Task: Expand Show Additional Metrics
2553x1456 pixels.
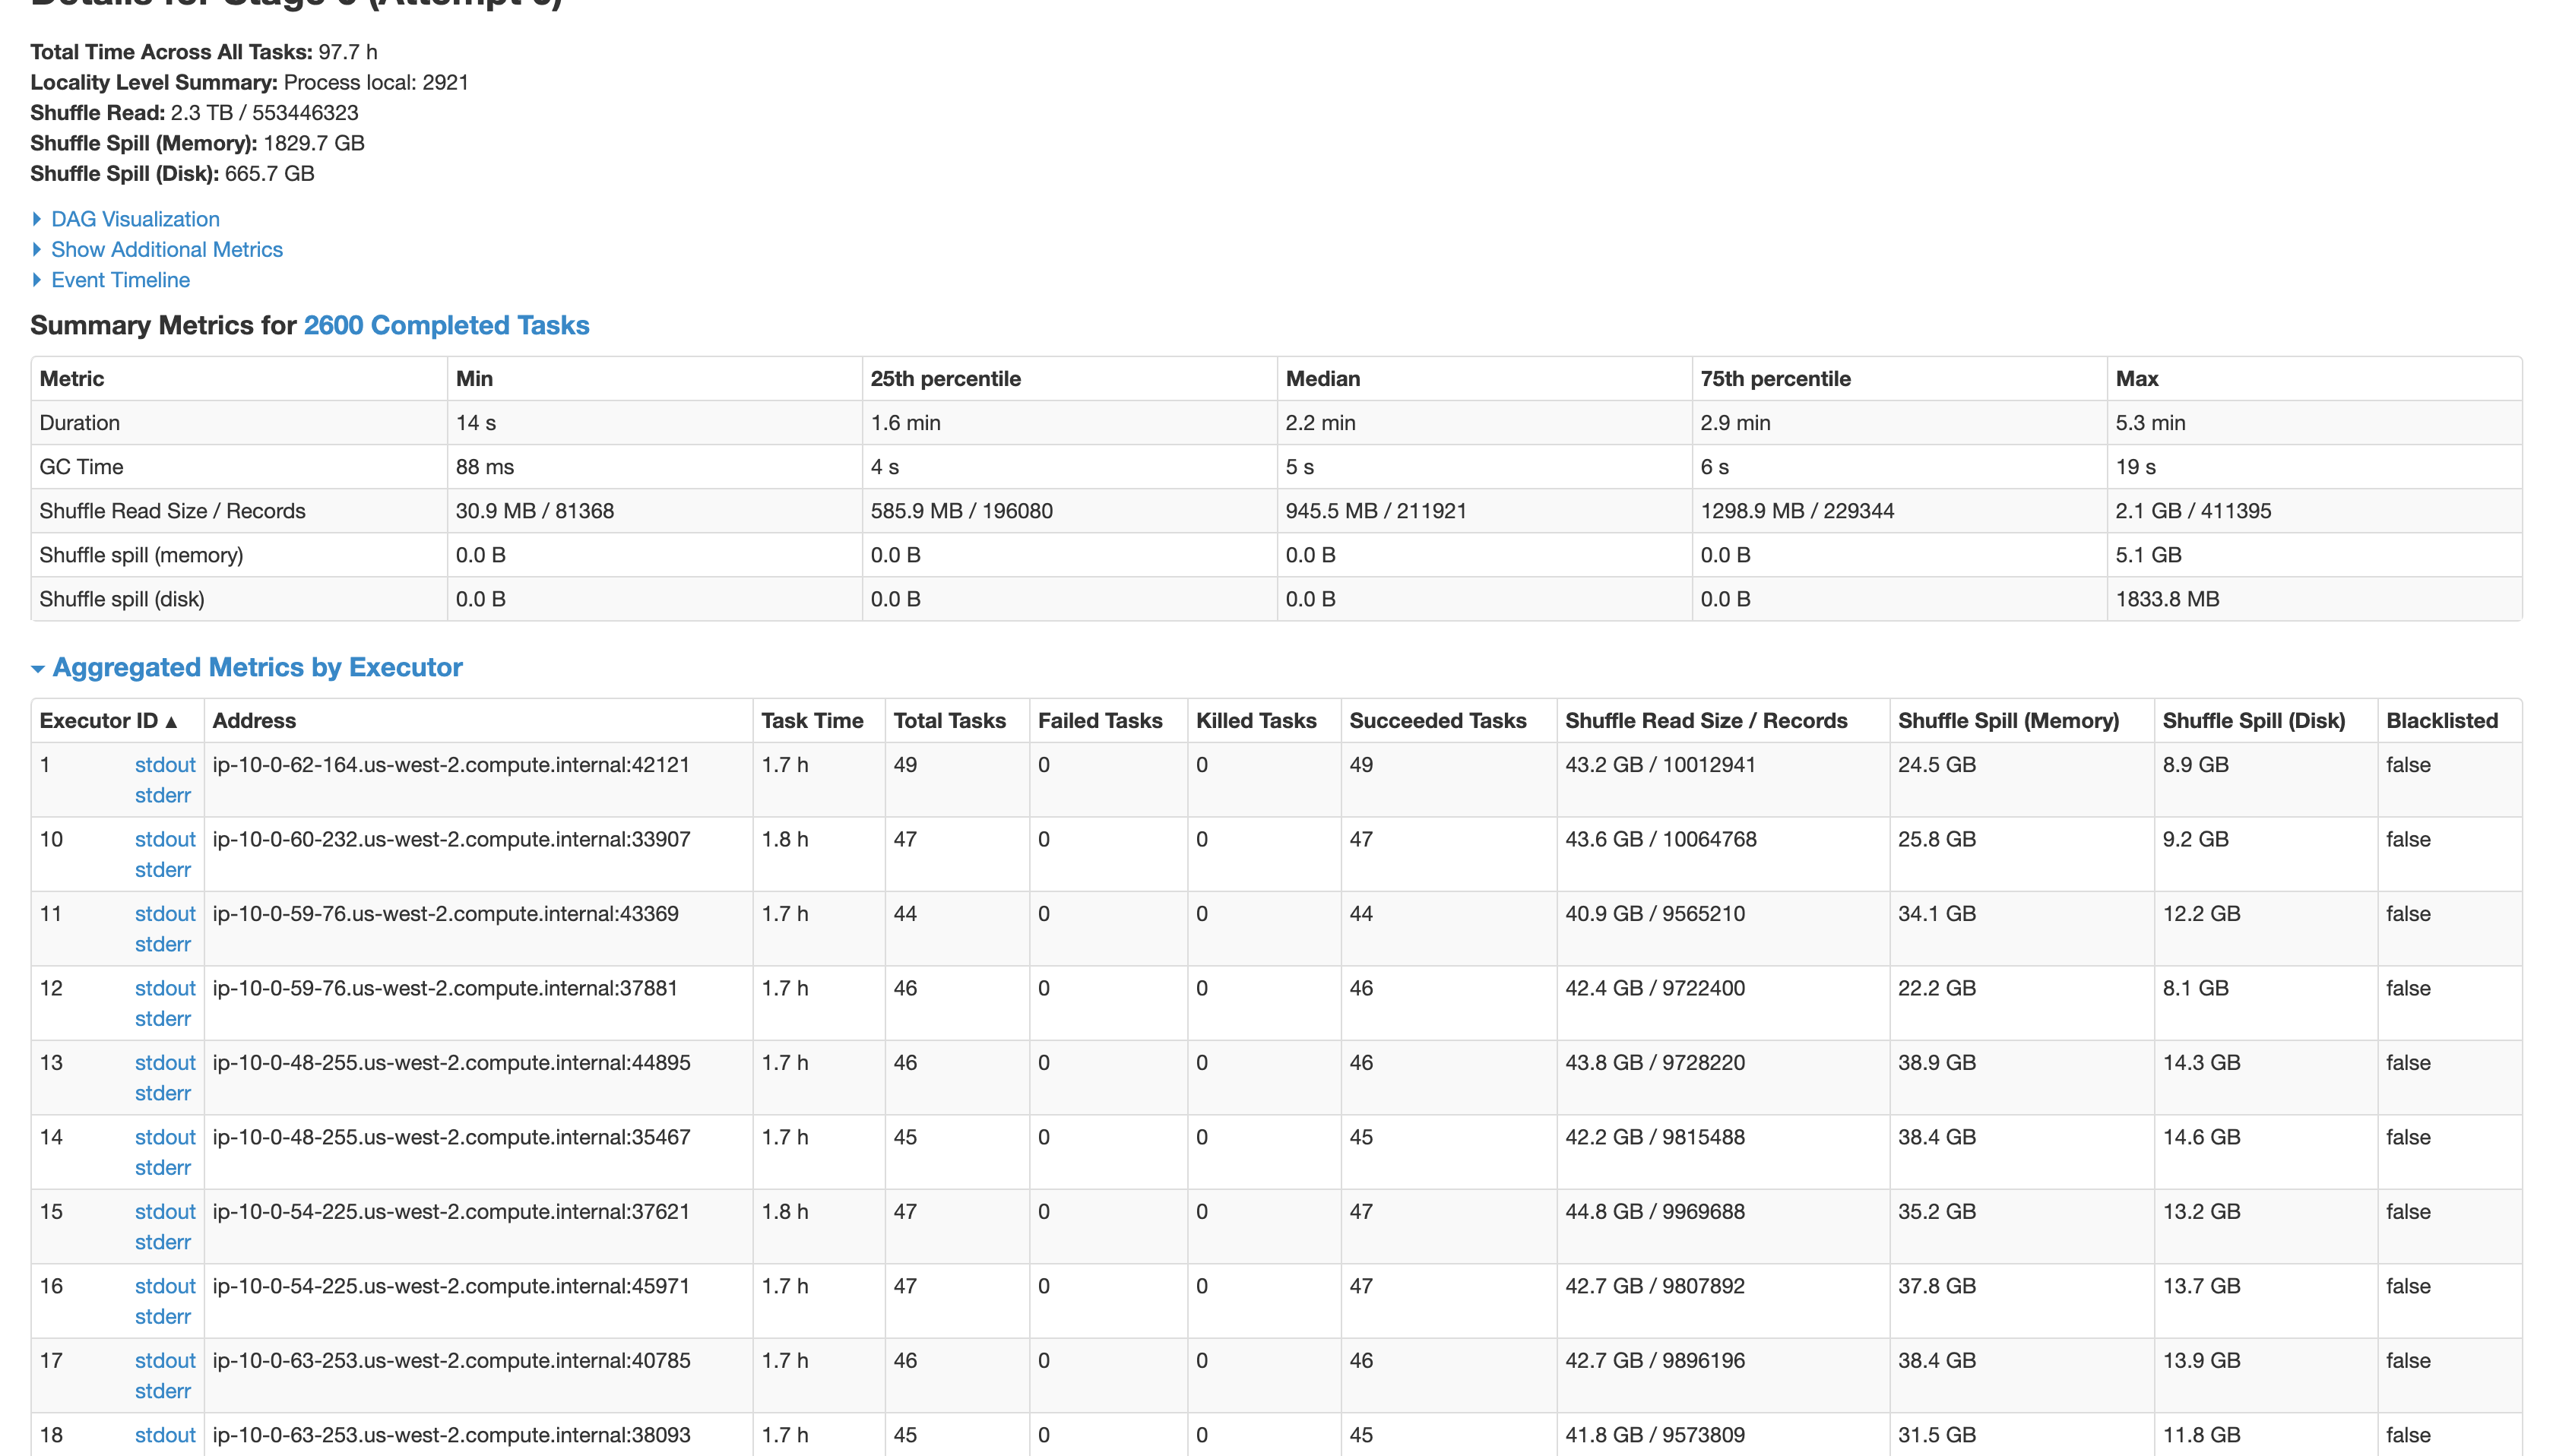Action: pyautogui.click(x=166, y=249)
